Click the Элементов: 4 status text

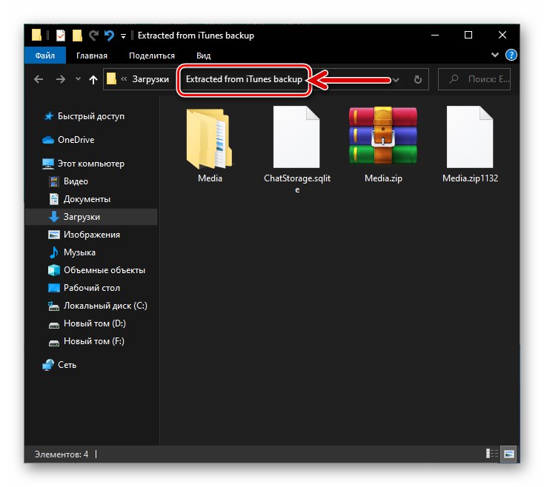[x=62, y=454]
